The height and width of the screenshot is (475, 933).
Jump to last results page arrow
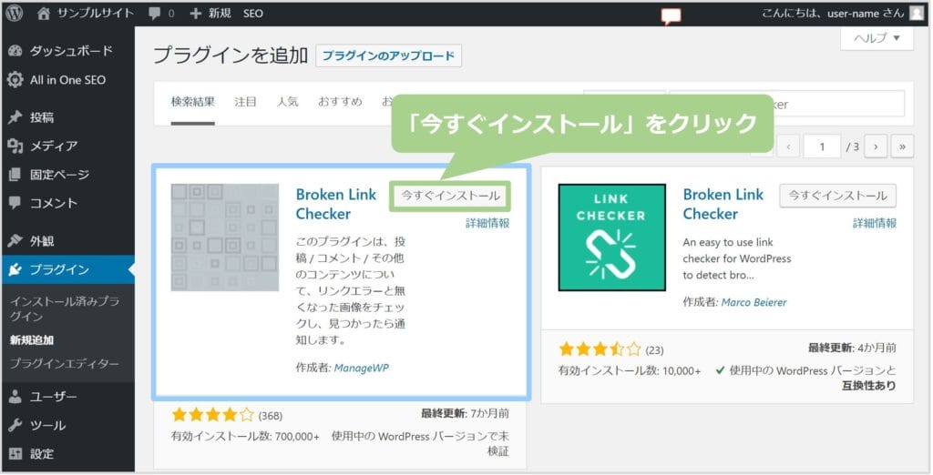tap(902, 146)
